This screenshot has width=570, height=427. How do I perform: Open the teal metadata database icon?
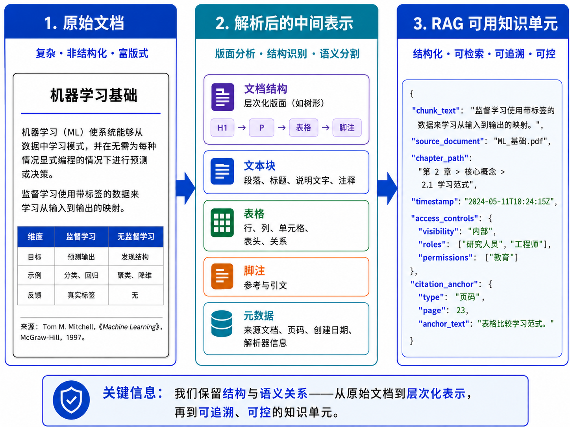(x=222, y=324)
